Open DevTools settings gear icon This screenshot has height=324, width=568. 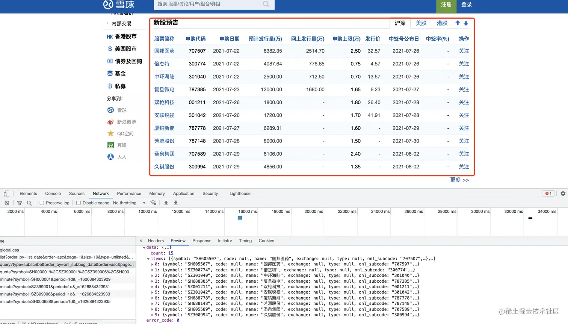click(563, 194)
